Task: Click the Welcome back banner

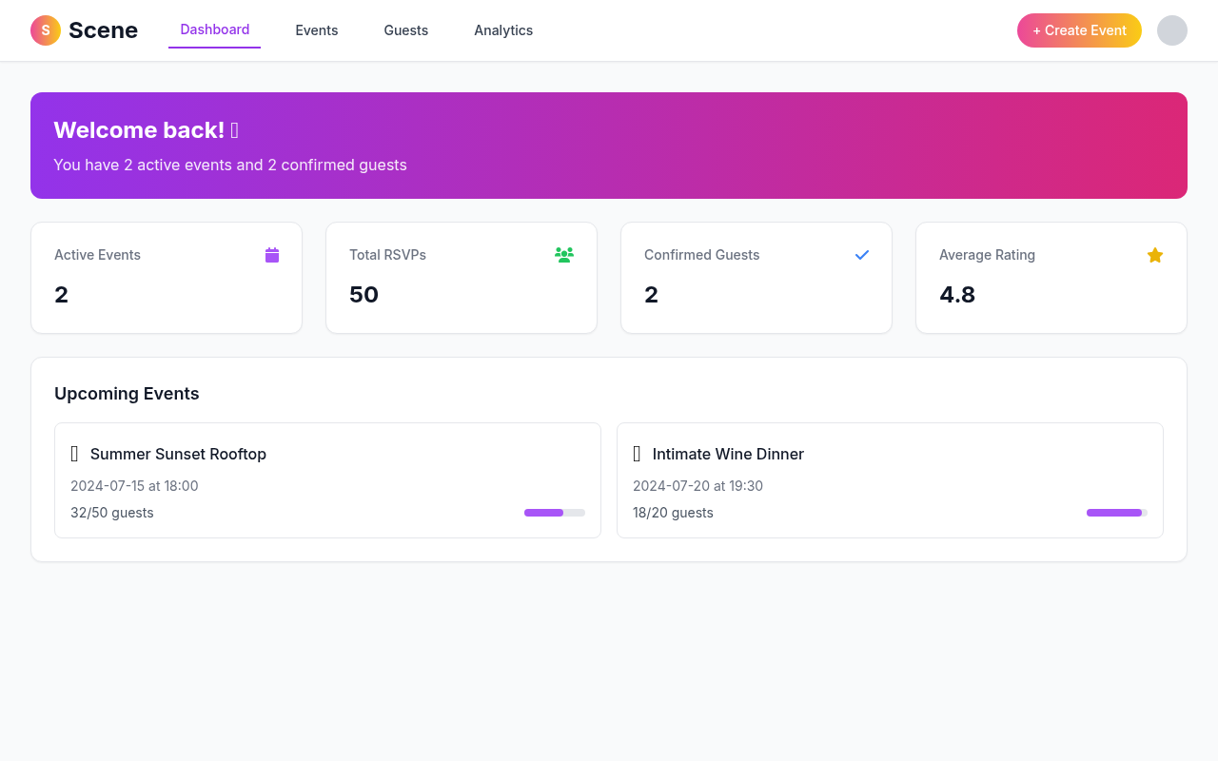Action: [609, 146]
